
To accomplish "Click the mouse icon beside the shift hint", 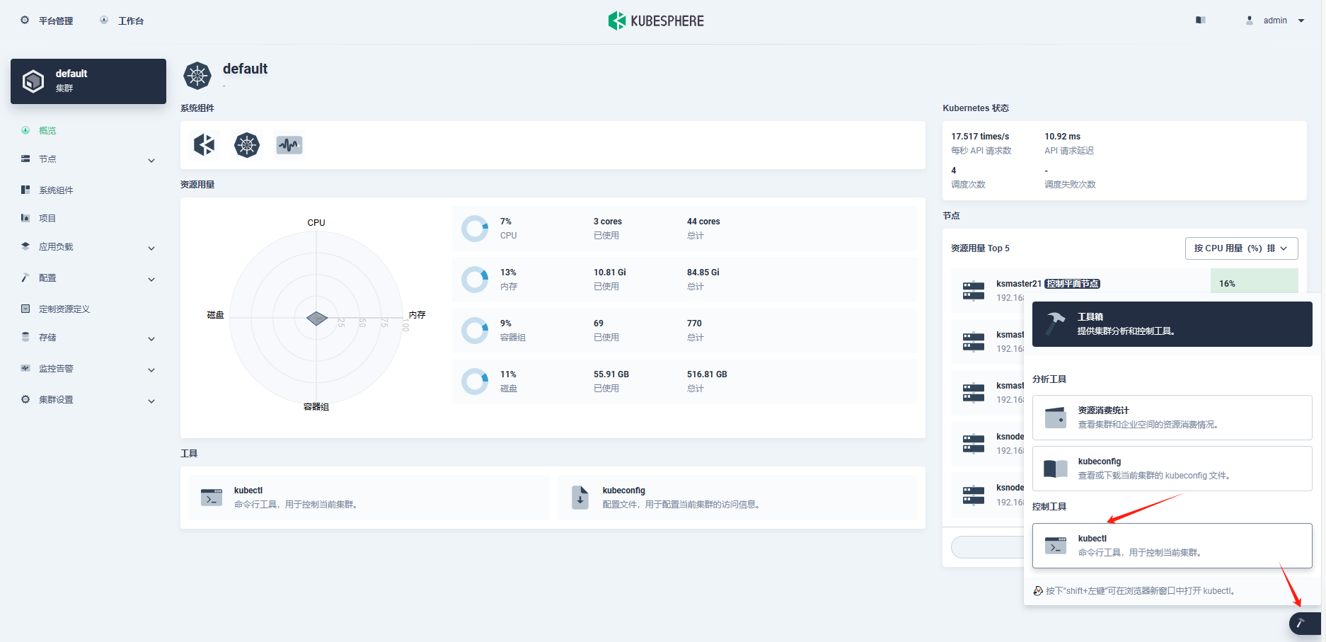I will pos(1038,591).
